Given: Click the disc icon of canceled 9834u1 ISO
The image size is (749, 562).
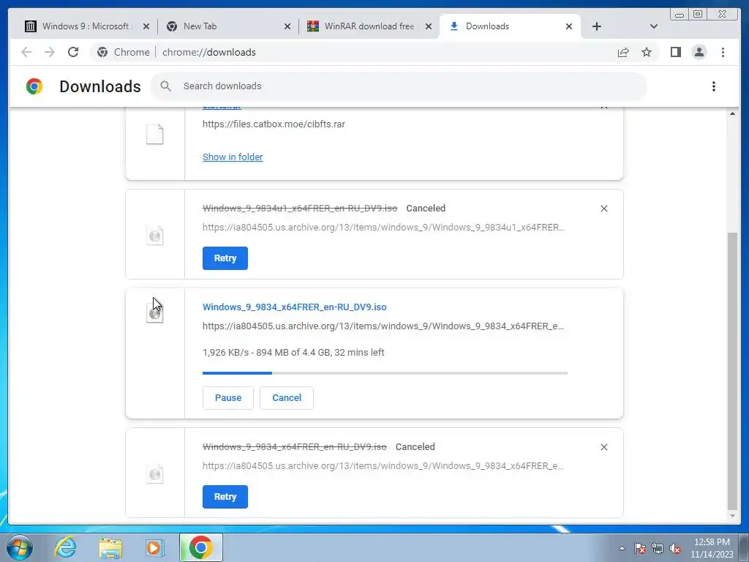Looking at the screenshot, I should point(155,236).
